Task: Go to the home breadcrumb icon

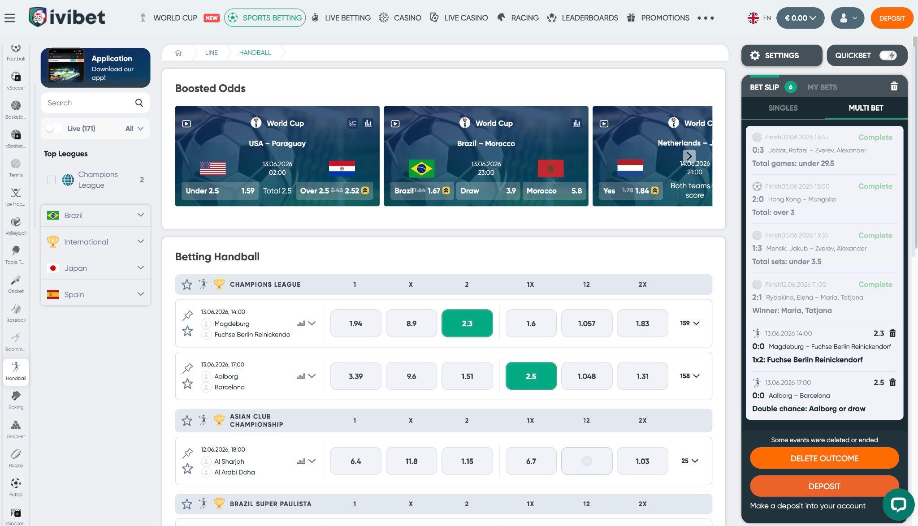Action: click(x=178, y=53)
